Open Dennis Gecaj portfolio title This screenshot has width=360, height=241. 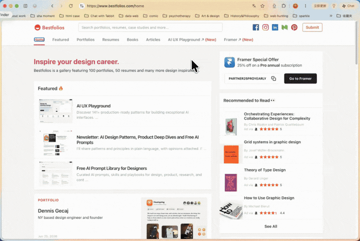53,210
